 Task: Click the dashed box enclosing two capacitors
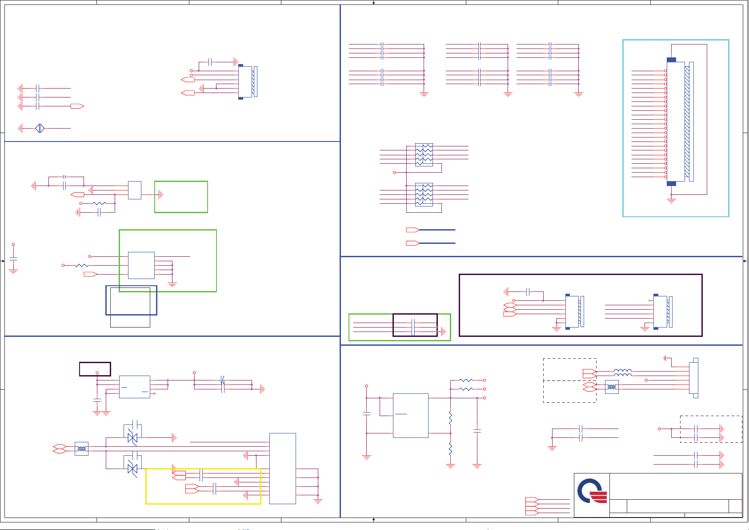711,429
